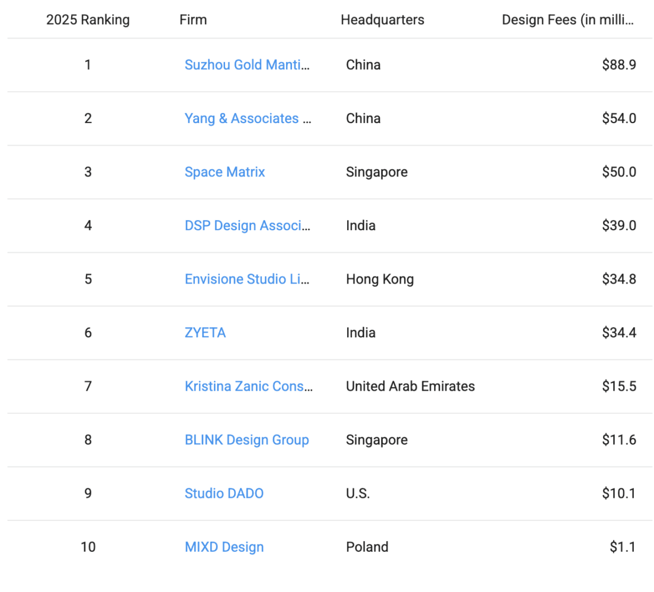
Task: Select the $11.6 design fee value
Action: 619,440
